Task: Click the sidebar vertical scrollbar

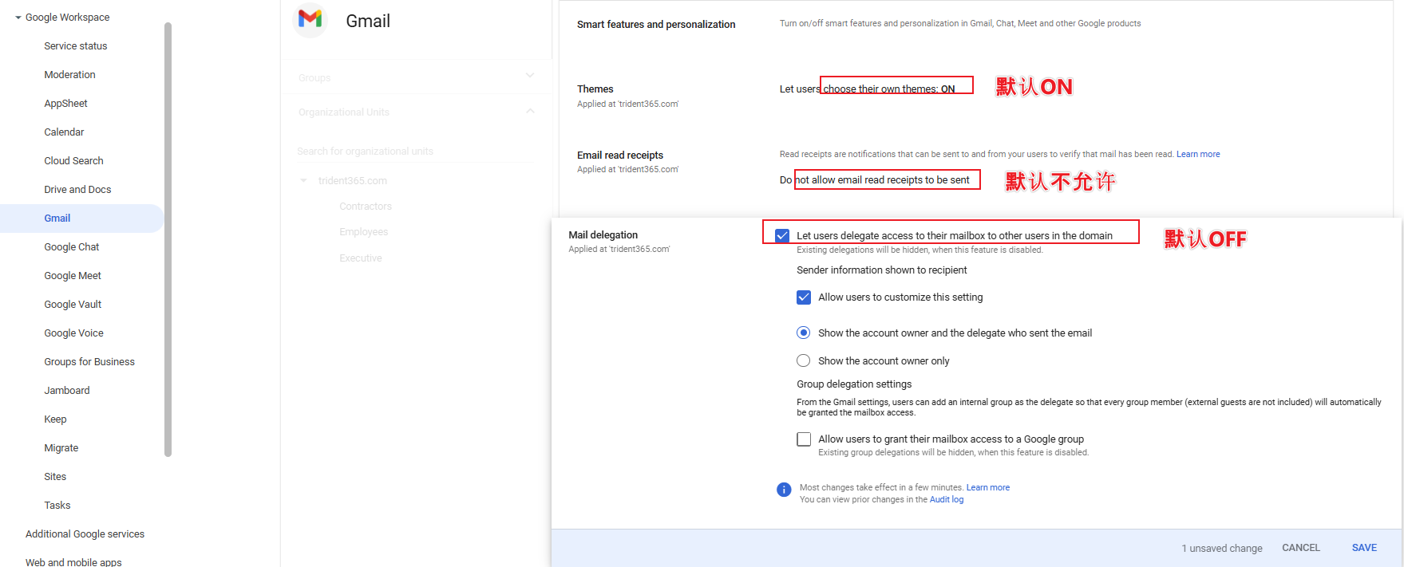Action: pyautogui.click(x=168, y=239)
